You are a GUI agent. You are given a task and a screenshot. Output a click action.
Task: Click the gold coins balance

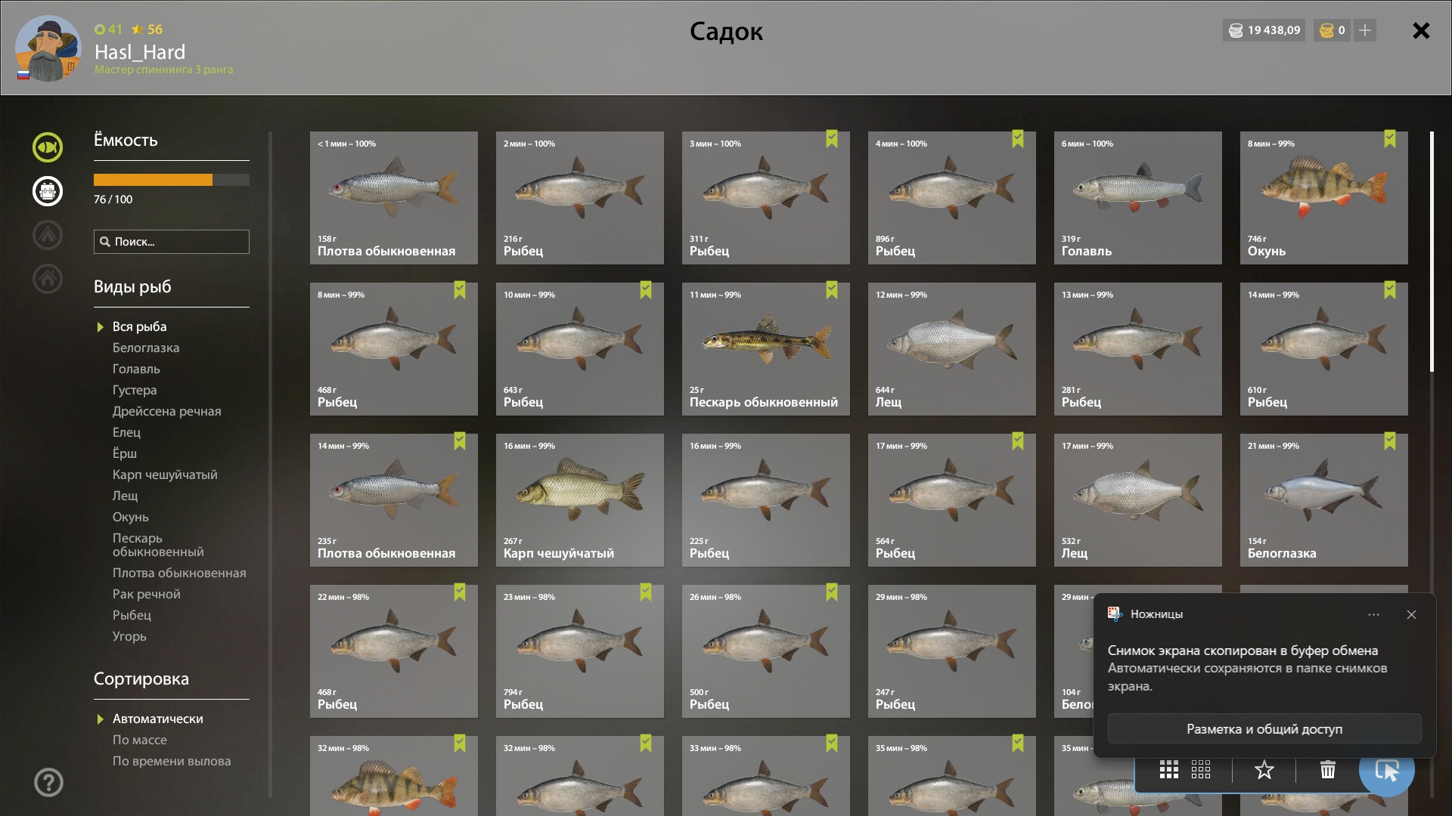point(1332,30)
